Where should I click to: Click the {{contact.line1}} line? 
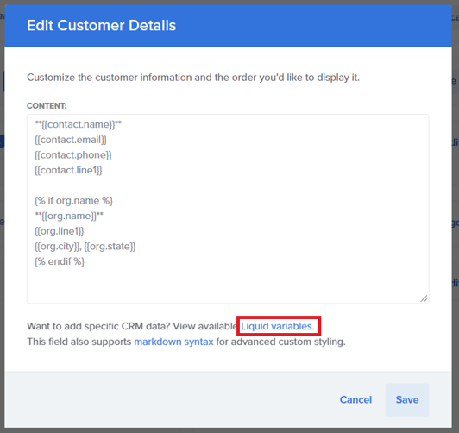(68, 170)
